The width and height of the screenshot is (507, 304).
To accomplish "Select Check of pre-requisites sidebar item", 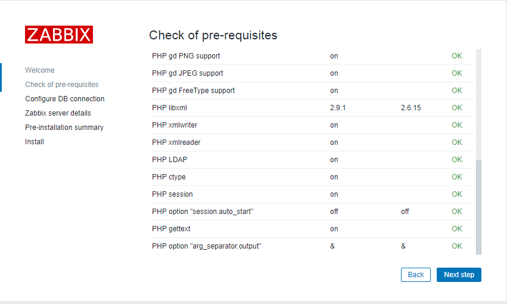I will (x=62, y=85).
